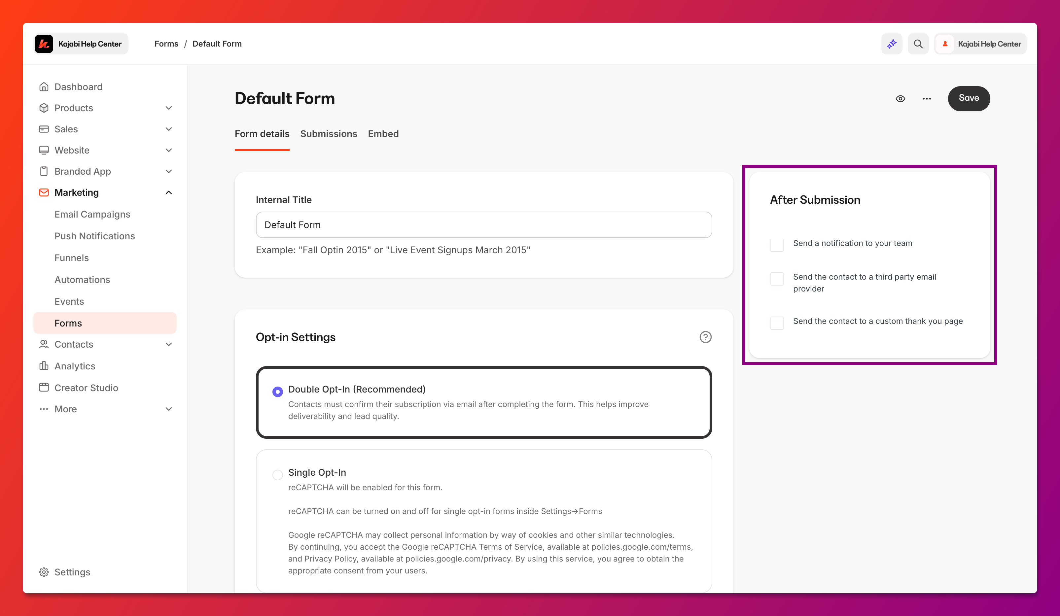The width and height of the screenshot is (1060, 616).
Task: Open the Embed tab
Action: (383, 134)
